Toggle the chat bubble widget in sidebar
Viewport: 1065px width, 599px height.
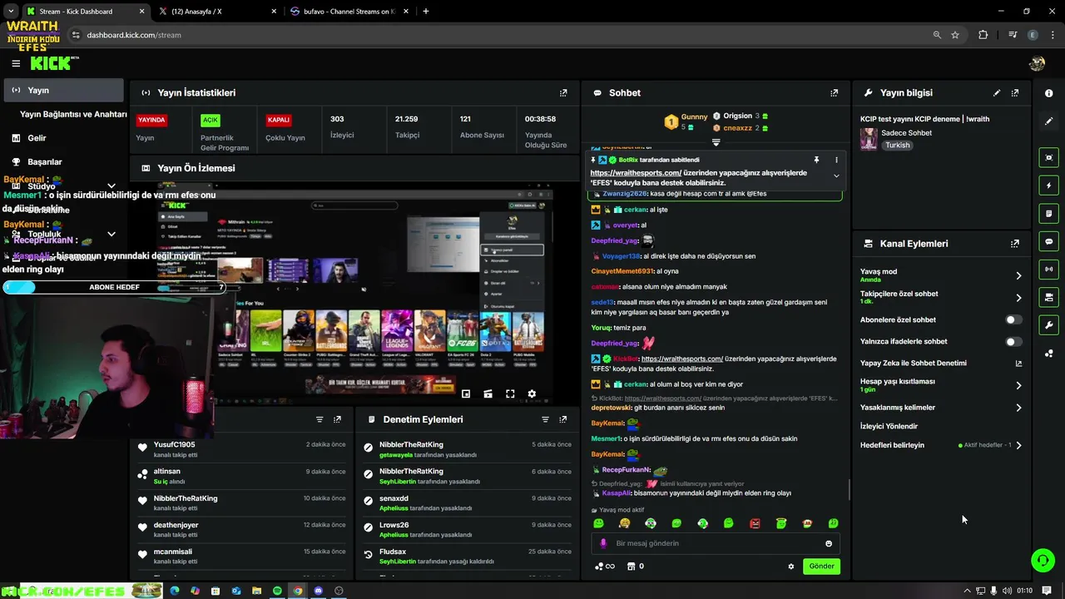point(1048,241)
